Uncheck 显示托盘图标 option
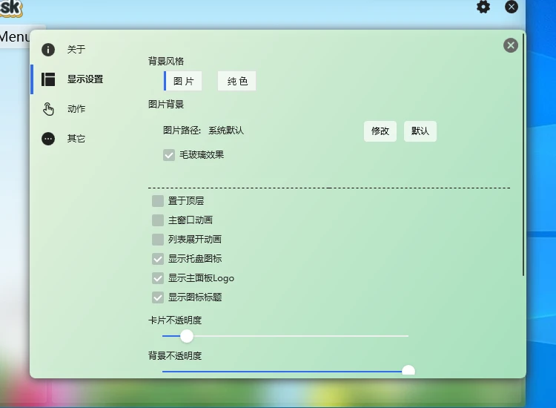Screen dimensions: 556x408 (158, 259)
